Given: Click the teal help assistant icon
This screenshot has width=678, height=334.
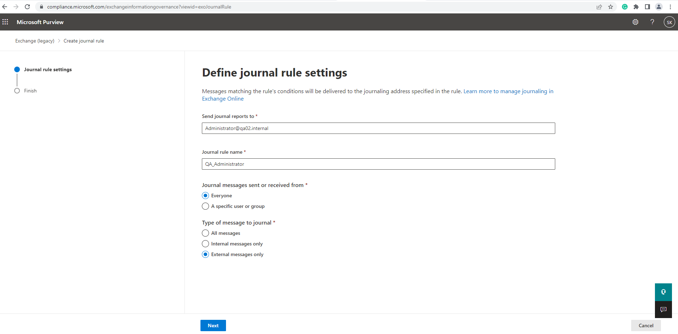Looking at the screenshot, I should (x=663, y=292).
